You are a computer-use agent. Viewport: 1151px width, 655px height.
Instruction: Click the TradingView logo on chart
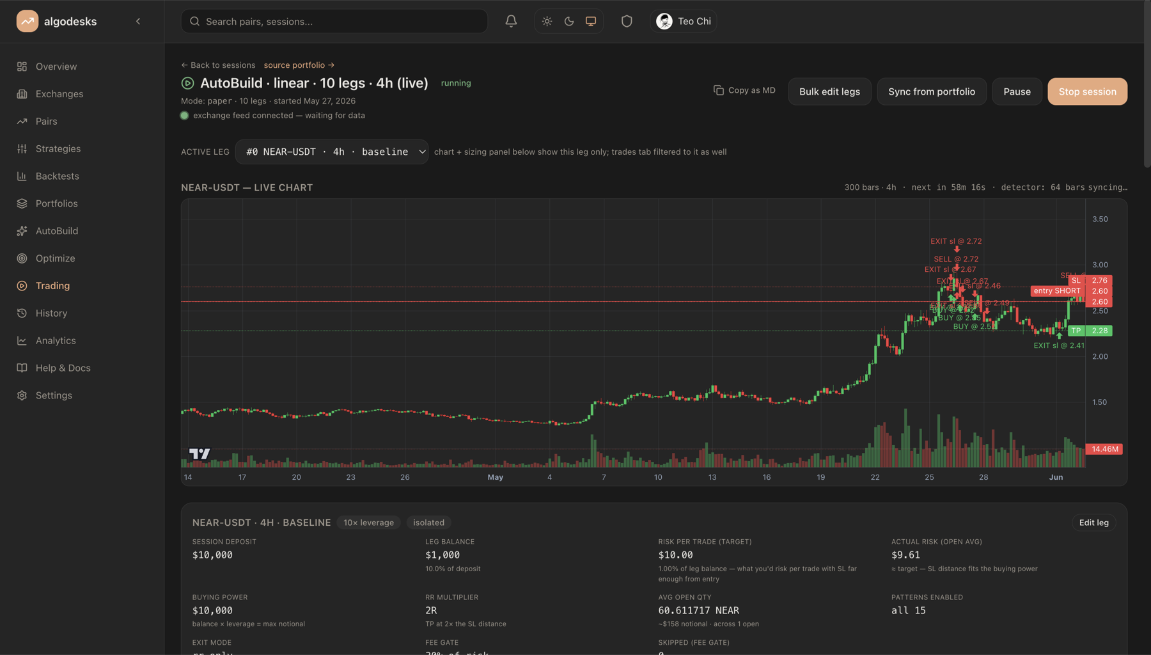tap(200, 454)
